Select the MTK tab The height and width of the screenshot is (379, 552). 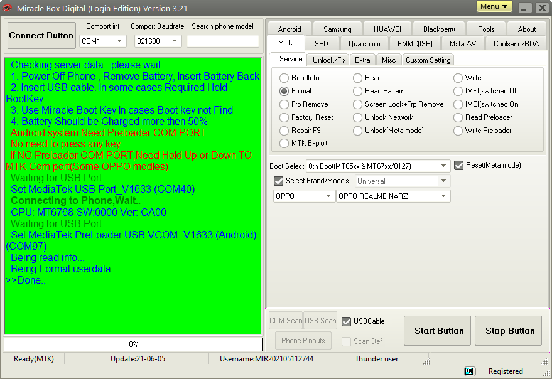click(x=285, y=43)
